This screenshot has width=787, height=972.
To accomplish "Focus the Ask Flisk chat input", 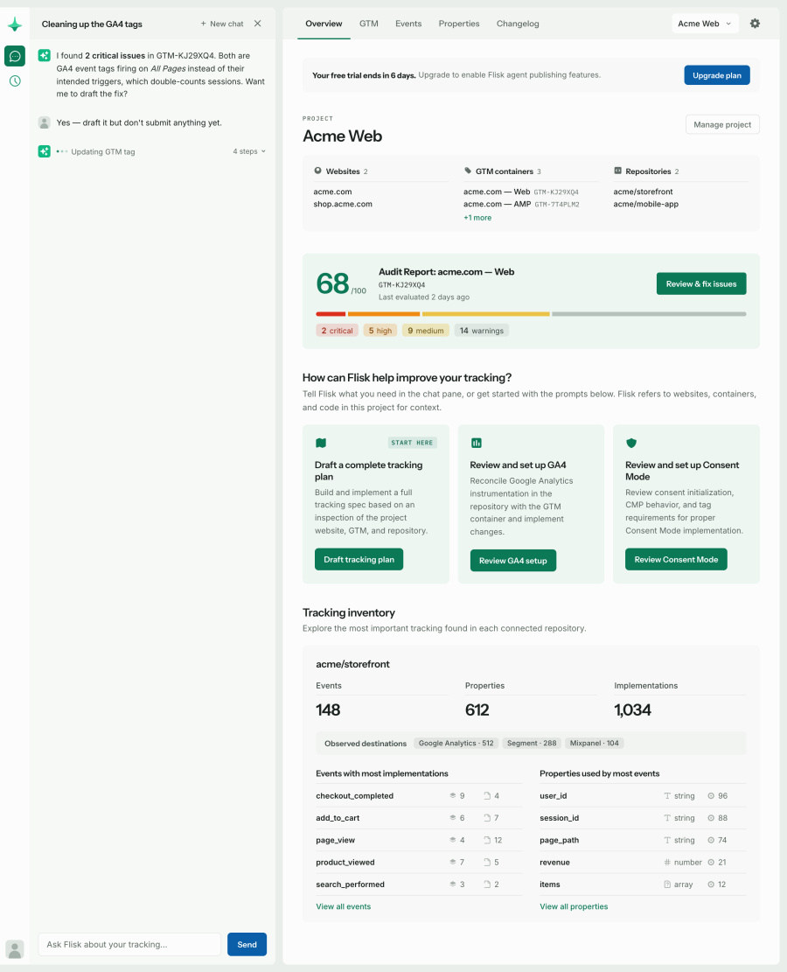I will click(x=129, y=944).
